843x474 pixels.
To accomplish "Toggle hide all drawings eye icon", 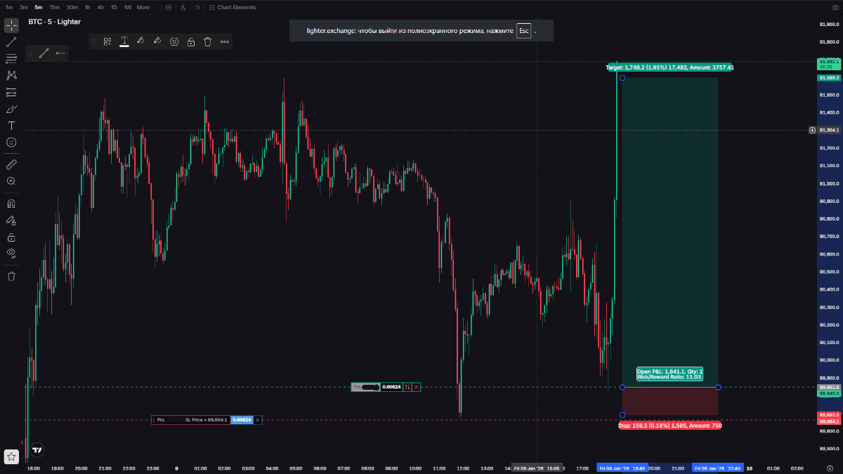I will click(11, 253).
